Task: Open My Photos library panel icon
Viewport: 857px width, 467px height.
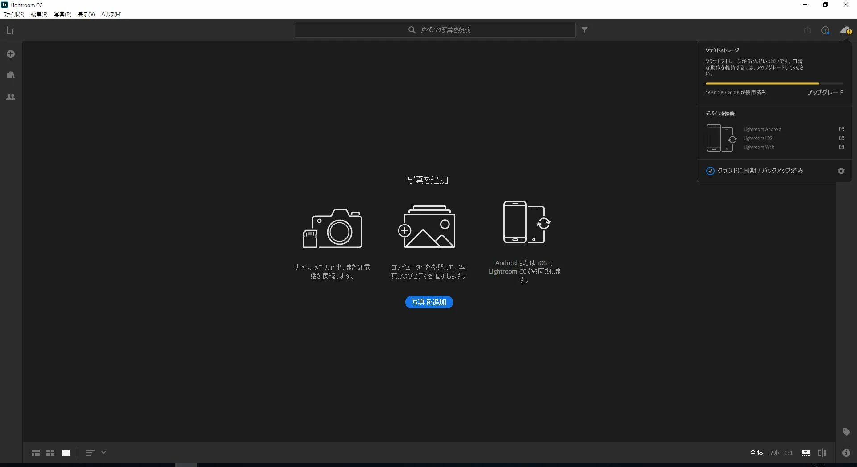Action: tap(11, 75)
